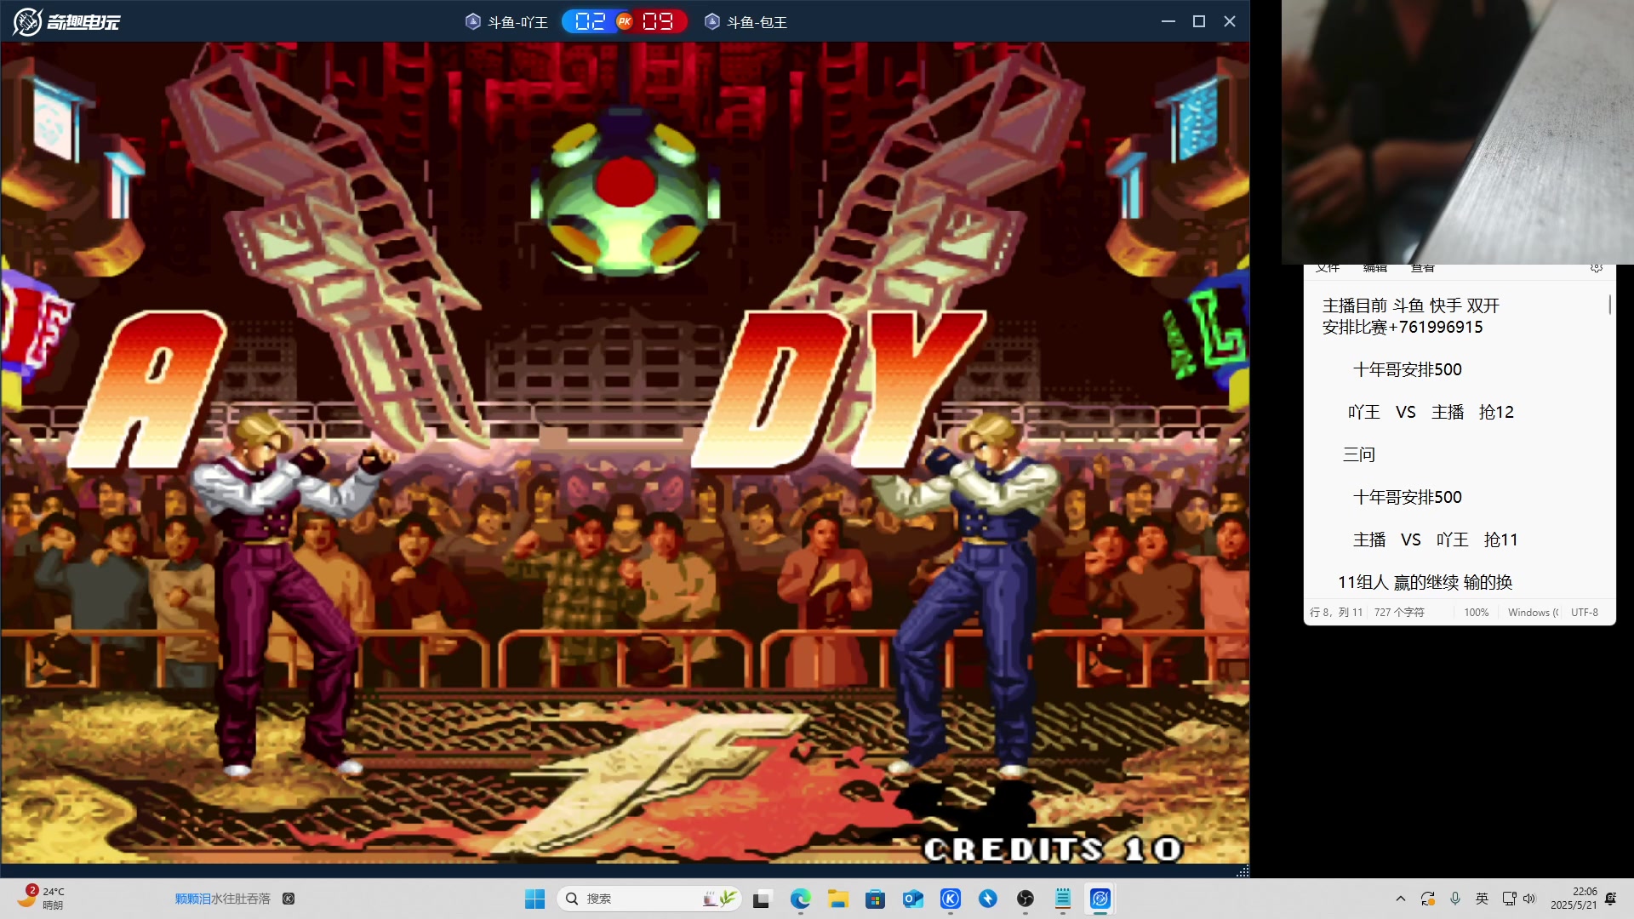The height and width of the screenshot is (919, 1634).
Task: Switch the 英 input method indicator
Action: 1482,899
